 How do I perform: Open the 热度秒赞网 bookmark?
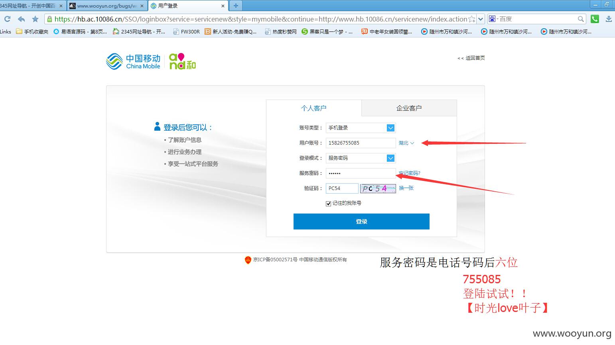[x=281, y=31]
